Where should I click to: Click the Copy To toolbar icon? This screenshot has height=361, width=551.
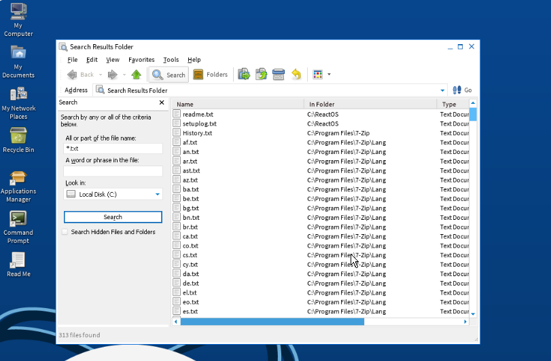tap(261, 75)
